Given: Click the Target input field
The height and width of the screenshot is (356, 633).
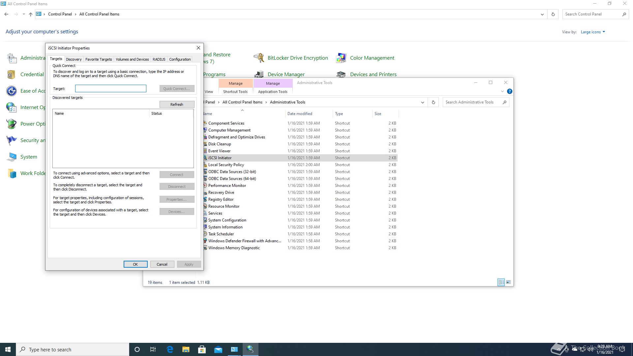Looking at the screenshot, I should (110, 88).
